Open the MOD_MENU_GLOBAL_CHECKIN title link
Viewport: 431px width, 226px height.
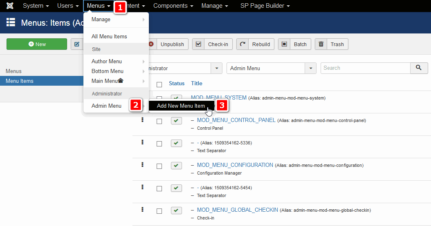(237, 210)
